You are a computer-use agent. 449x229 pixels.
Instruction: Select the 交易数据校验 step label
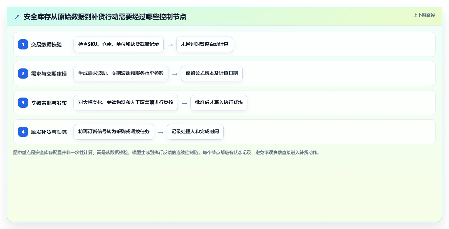(46, 44)
